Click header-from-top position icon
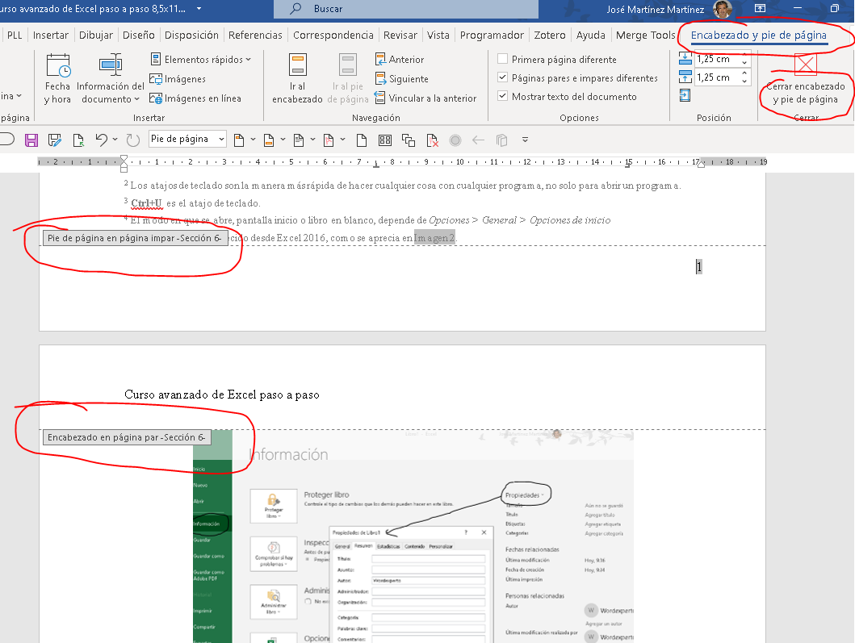 685,58
